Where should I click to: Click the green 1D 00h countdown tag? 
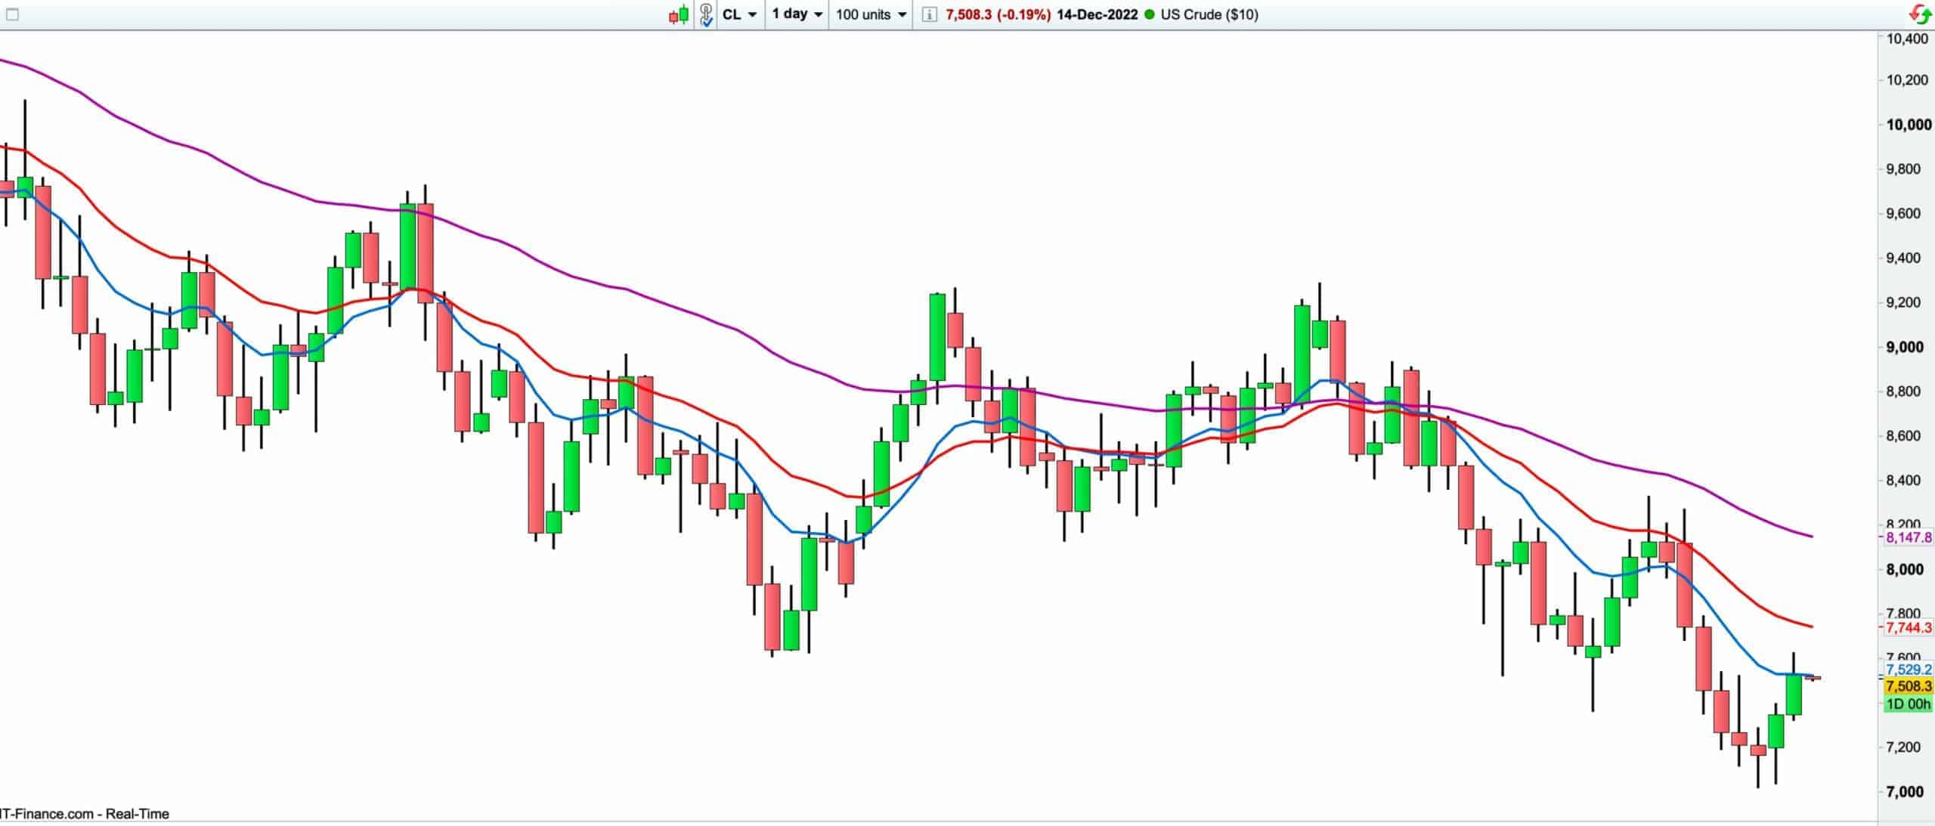(x=1909, y=704)
